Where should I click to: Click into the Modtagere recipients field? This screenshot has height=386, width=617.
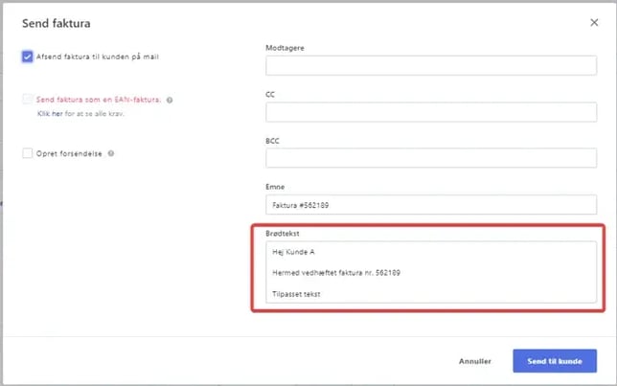point(430,66)
